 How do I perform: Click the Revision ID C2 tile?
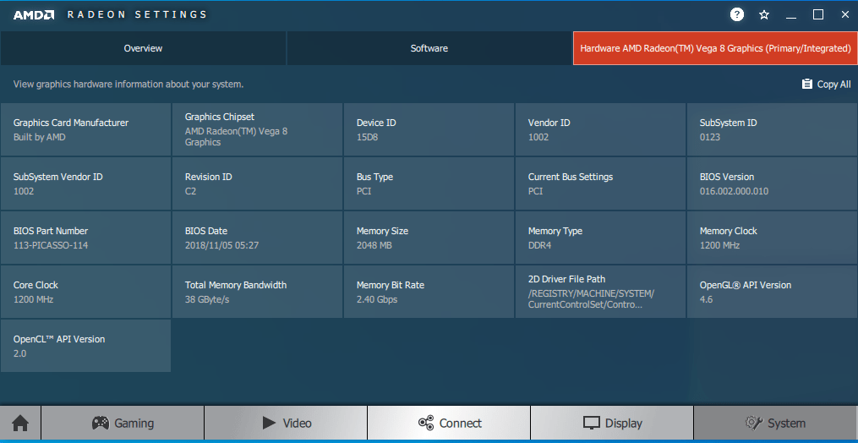(257, 184)
